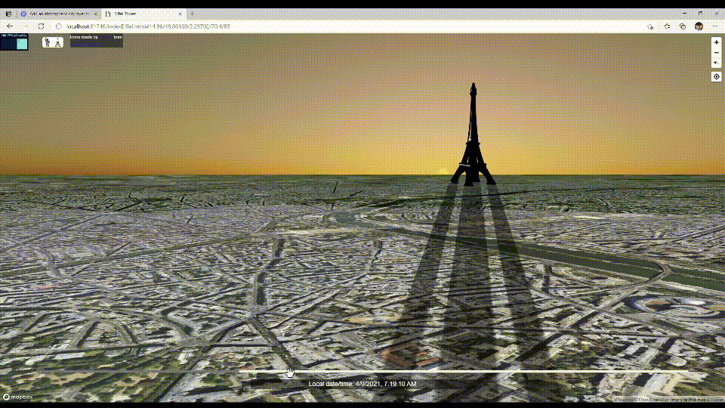Open the FPS stats panel

pos(14,42)
